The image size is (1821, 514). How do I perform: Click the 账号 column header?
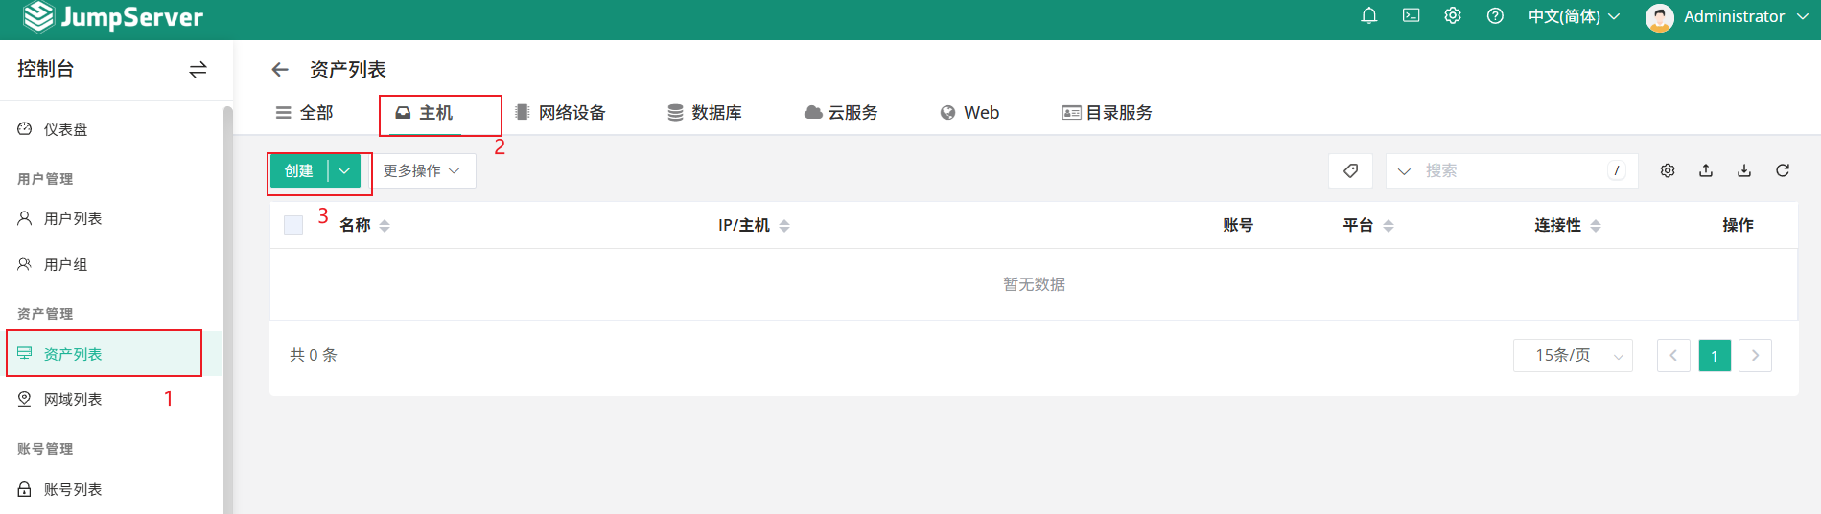pos(1238,225)
